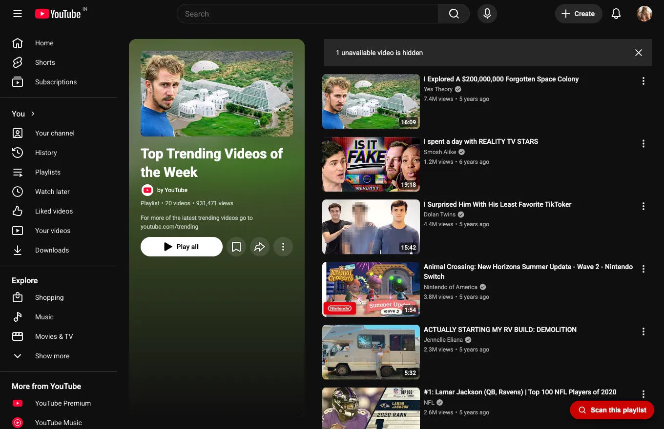Screen dimensions: 664x429
Task: Click the Liked videos thumbs-up icon
Action: (18, 211)
